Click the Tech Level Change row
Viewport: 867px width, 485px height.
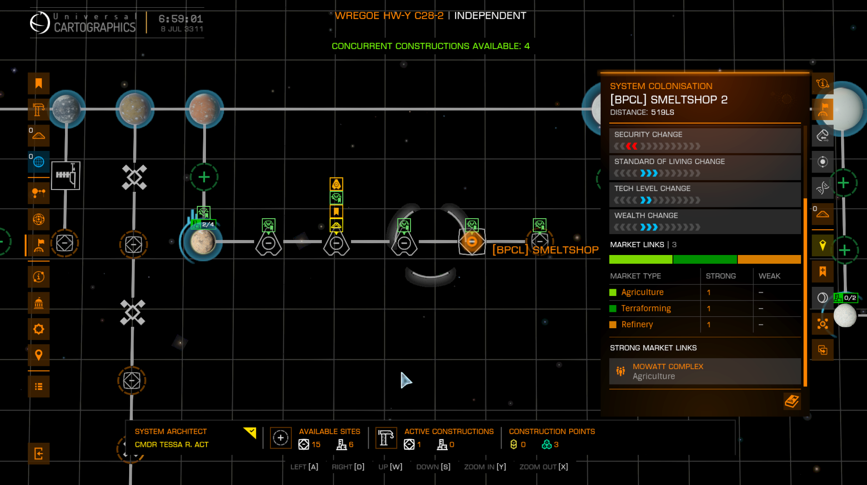705,195
